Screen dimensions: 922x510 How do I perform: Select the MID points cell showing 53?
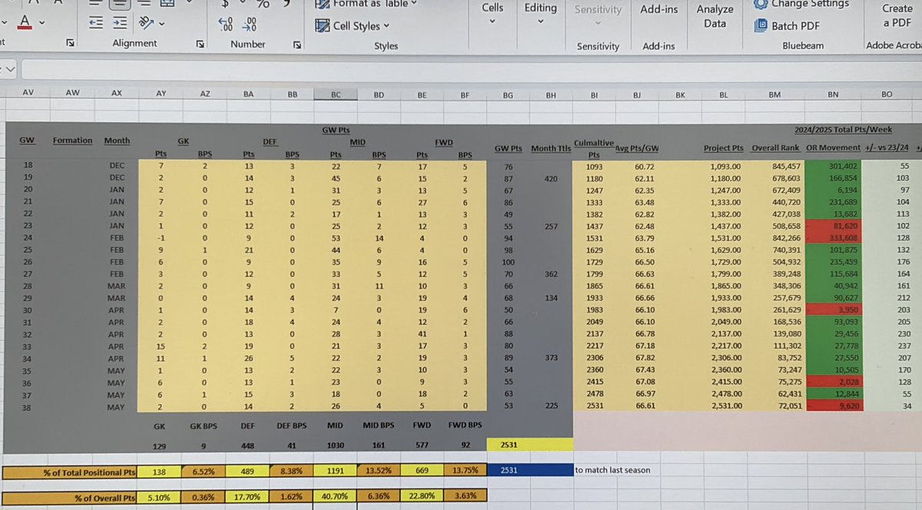pyautogui.click(x=336, y=237)
